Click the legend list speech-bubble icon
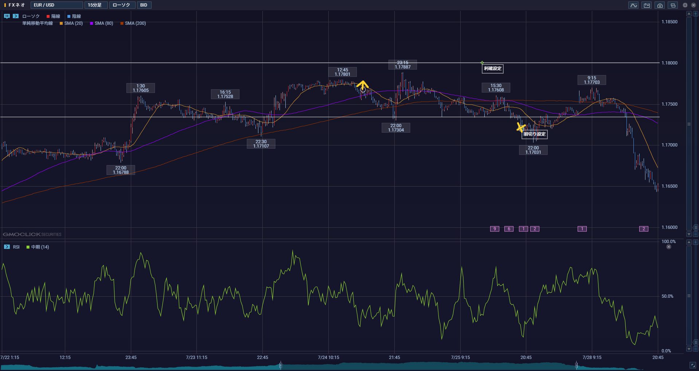This screenshot has width=699, height=371. coord(7,16)
